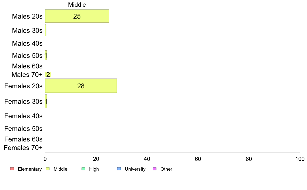Click the Females 30s small bar
307x190 pixels.
pos(46,101)
